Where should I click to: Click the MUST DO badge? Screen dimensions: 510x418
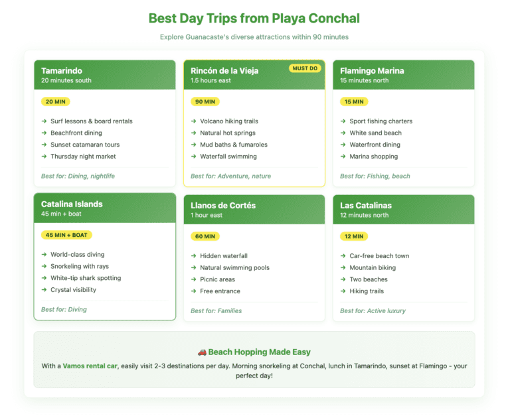coord(305,68)
